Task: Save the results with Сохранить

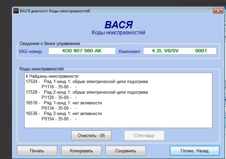Action: coord(125,151)
